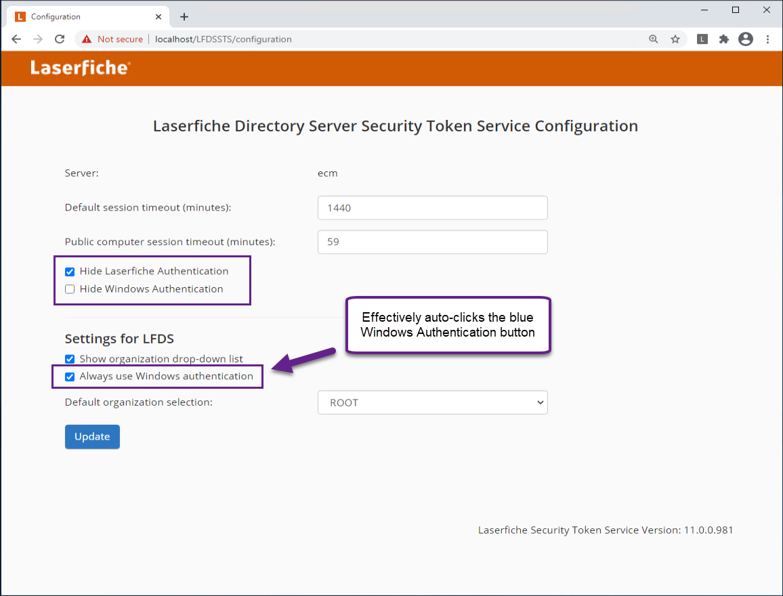
Task: Click the Not secure warning icon
Action: [x=87, y=39]
